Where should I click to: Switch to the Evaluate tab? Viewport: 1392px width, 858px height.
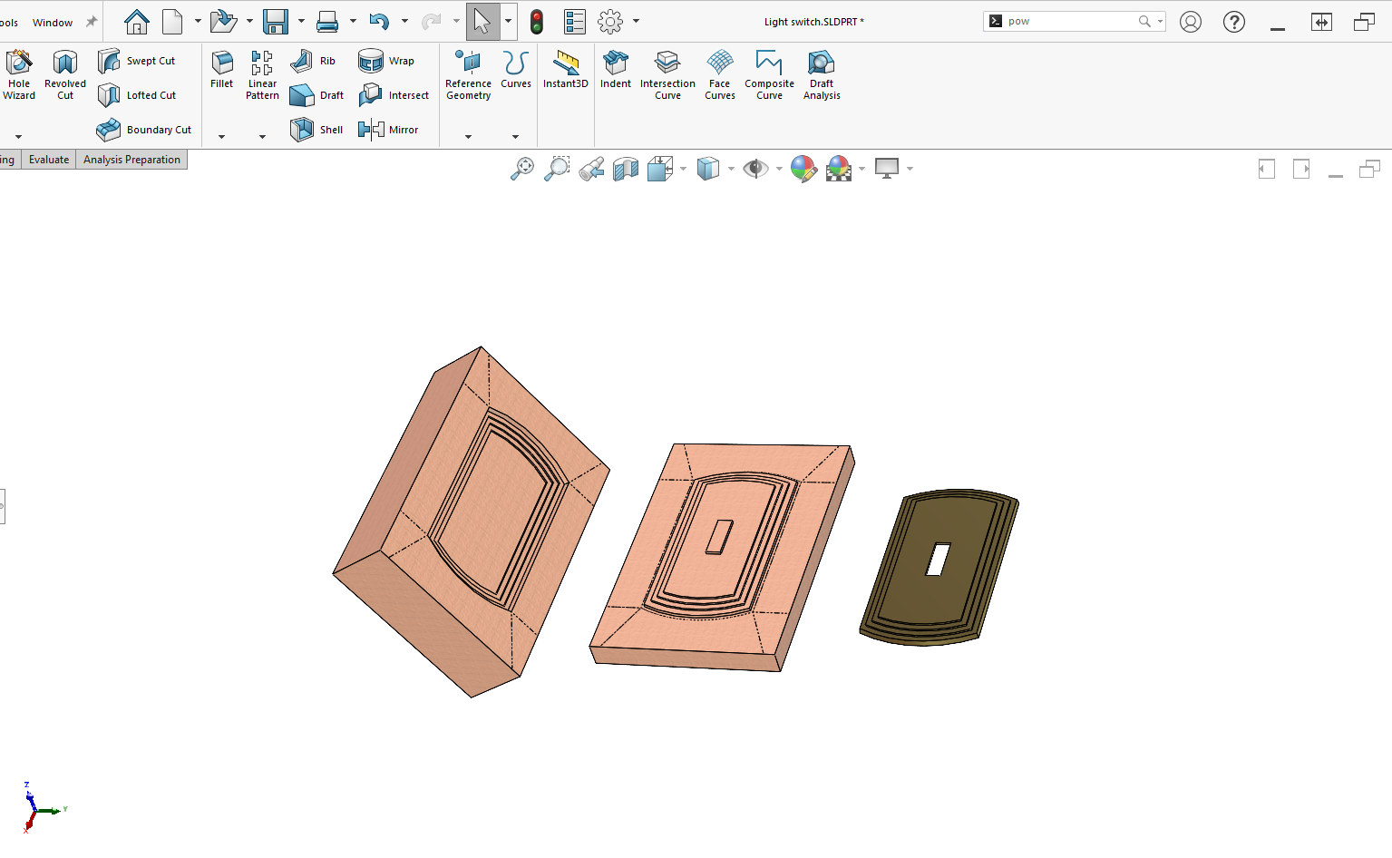pos(48,159)
